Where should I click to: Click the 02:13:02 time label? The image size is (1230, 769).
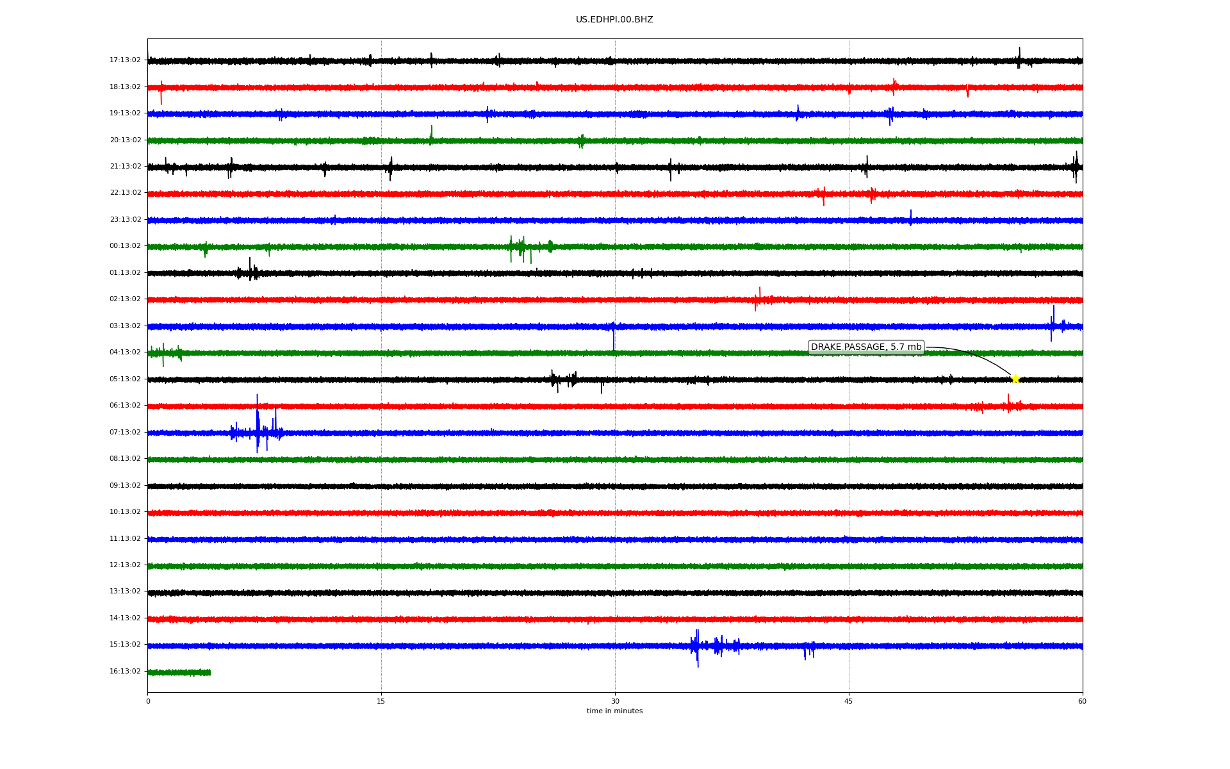(x=125, y=299)
